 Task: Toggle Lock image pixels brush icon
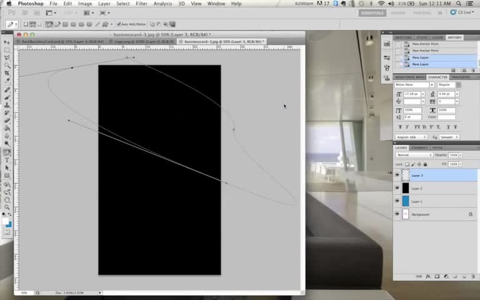tap(413, 164)
